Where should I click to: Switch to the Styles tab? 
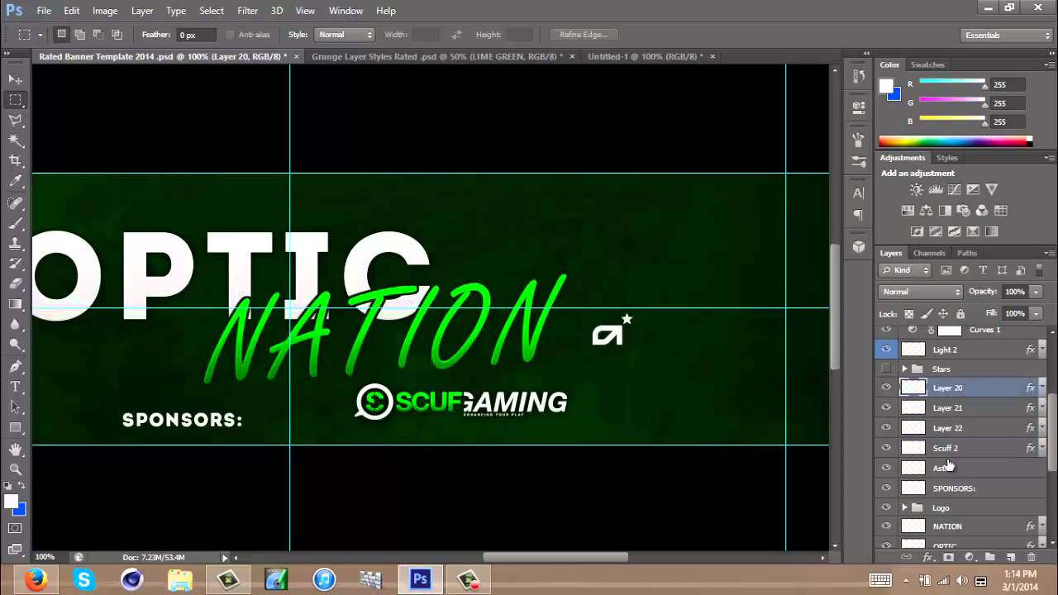coord(946,158)
